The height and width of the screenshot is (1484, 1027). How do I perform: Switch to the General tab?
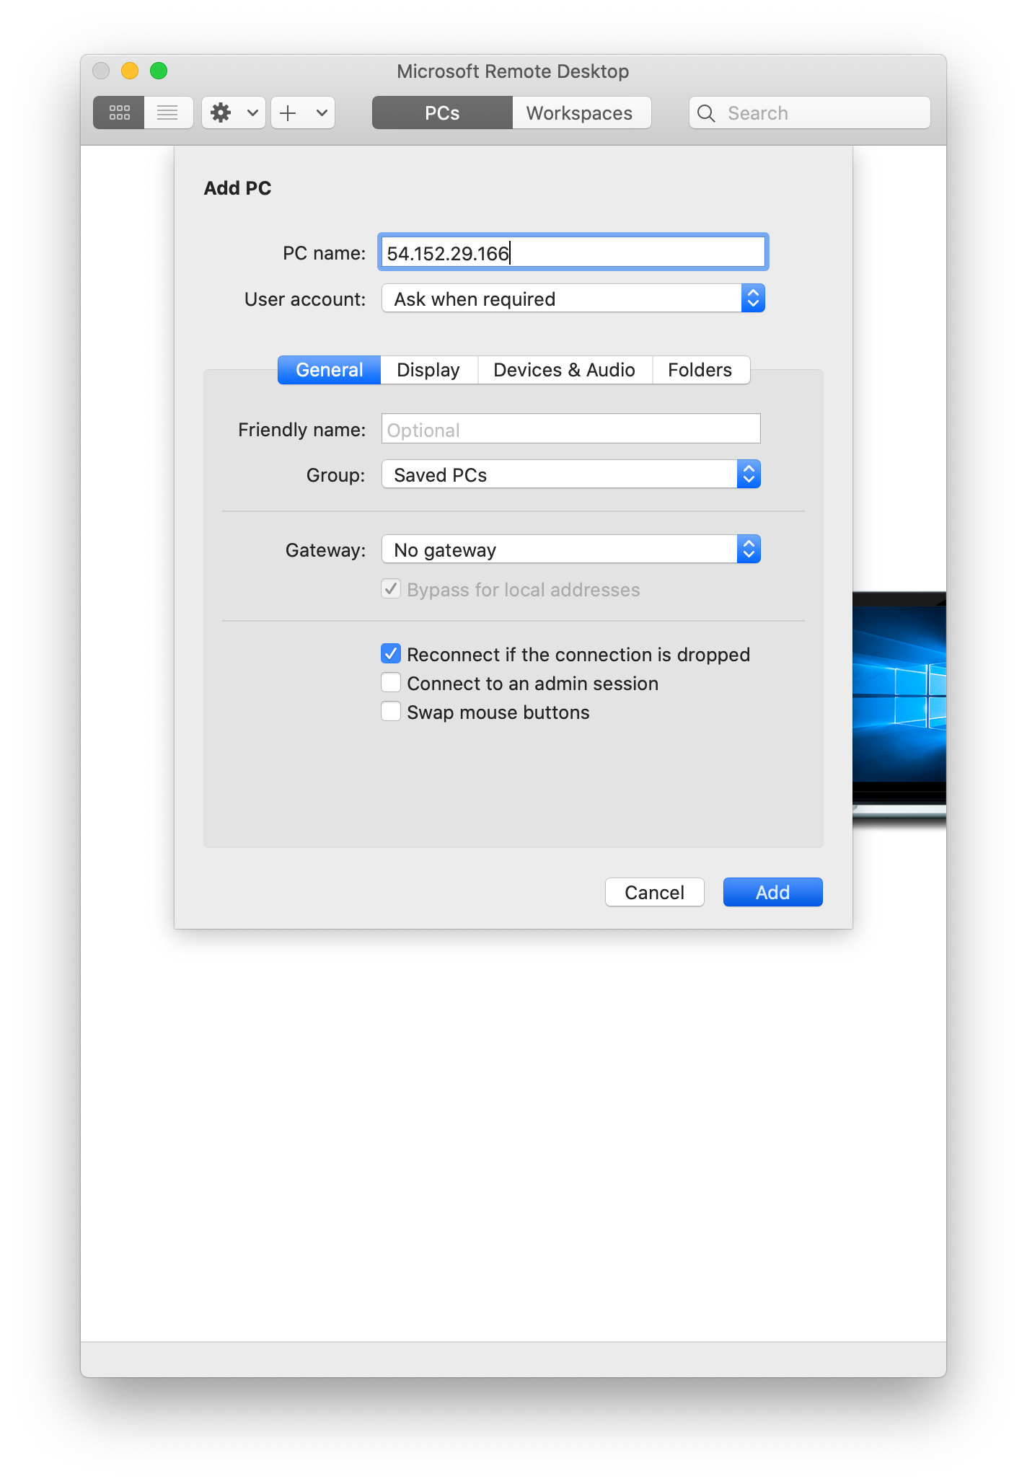pos(329,370)
